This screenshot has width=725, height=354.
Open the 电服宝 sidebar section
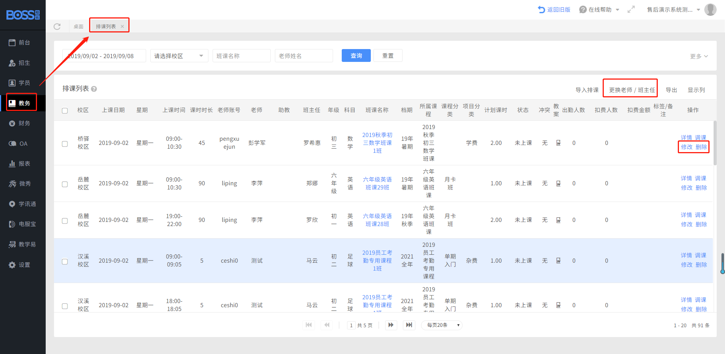tap(23, 224)
